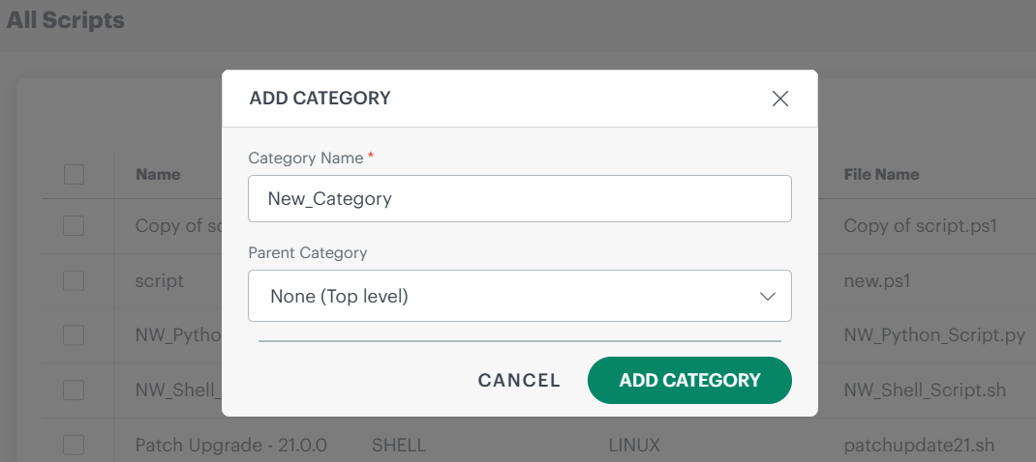Expand the Parent Category dropdown

click(519, 296)
